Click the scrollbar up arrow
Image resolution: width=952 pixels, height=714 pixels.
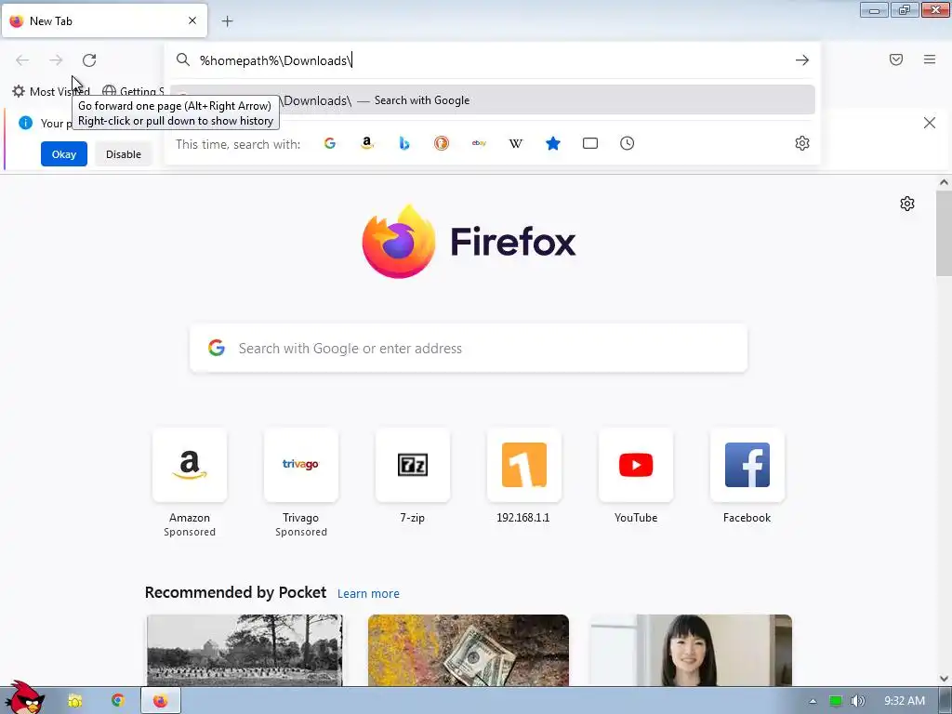tap(944, 182)
